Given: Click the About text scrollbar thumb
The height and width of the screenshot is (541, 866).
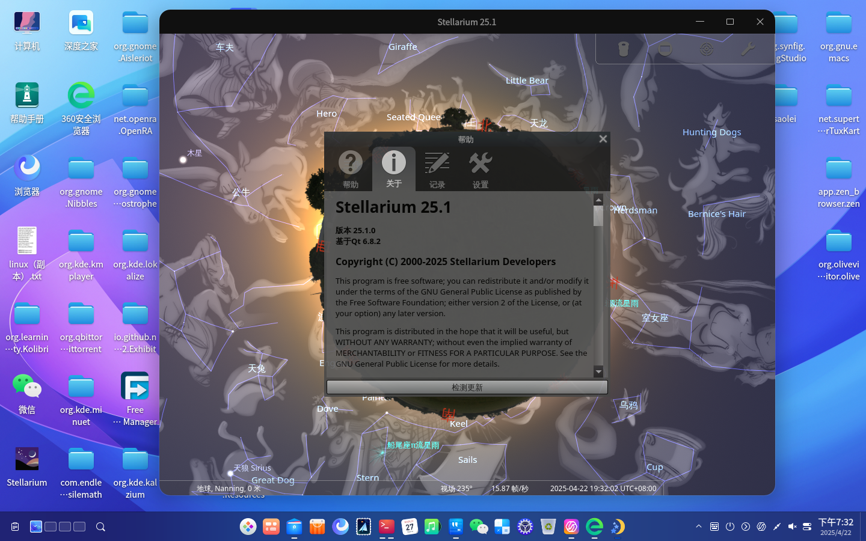Looking at the screenshot, I should (x=598, y=216).
